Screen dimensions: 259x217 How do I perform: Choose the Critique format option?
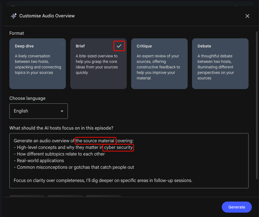click(159, 63)
